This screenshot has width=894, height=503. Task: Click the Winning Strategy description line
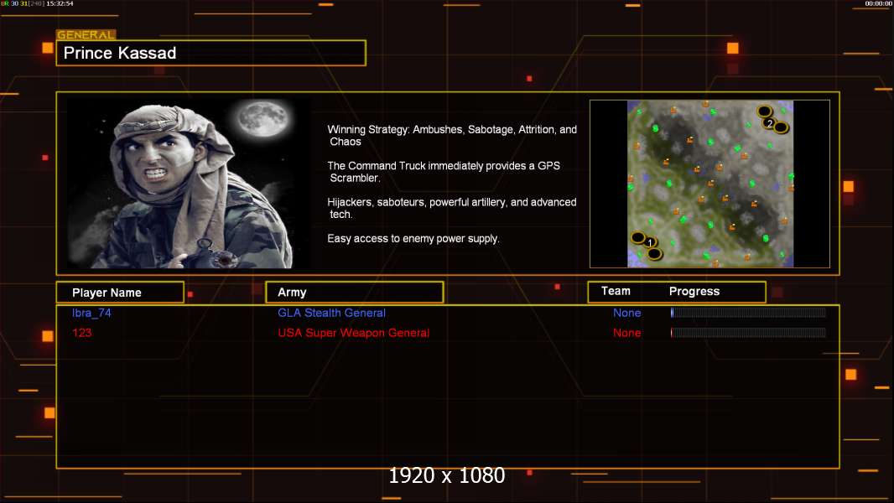coord(452,136)
